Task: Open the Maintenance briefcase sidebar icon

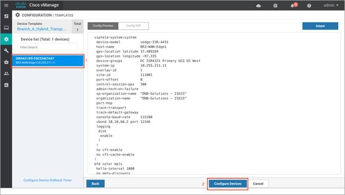Action: 6,62
